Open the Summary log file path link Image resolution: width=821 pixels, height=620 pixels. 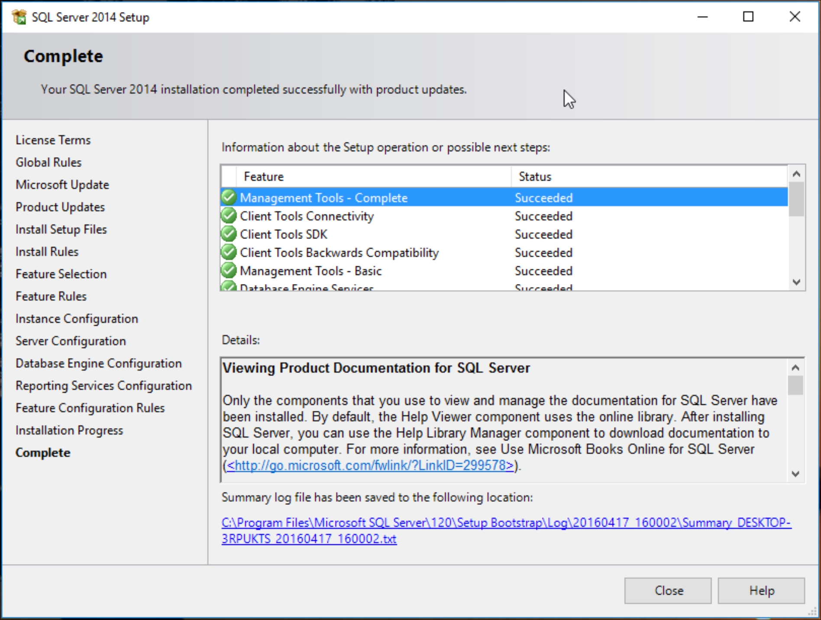coord(506,530)
